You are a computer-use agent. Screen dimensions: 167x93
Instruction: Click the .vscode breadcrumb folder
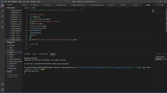(26, 8)
